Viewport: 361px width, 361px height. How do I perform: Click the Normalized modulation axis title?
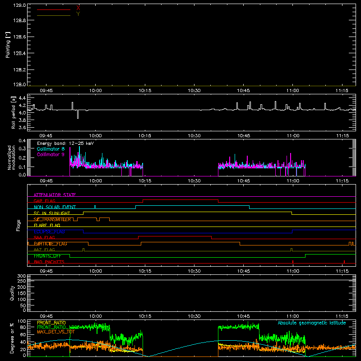11,157
